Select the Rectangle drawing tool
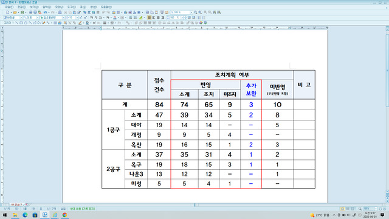The height and width of the screenshot is (219, 389). (x=21, y=23)
